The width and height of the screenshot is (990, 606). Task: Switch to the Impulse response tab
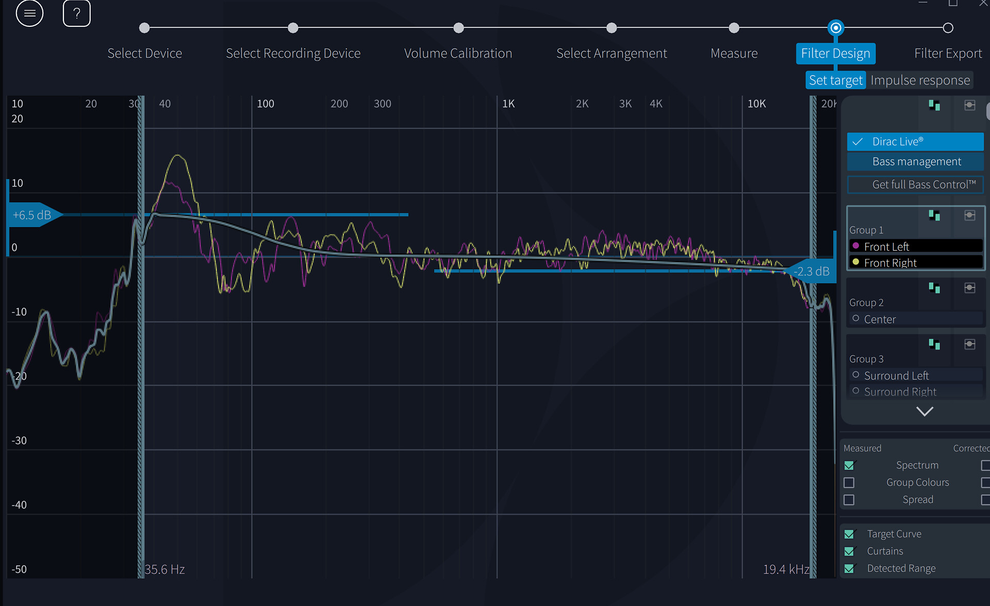[x=920, y=80]
